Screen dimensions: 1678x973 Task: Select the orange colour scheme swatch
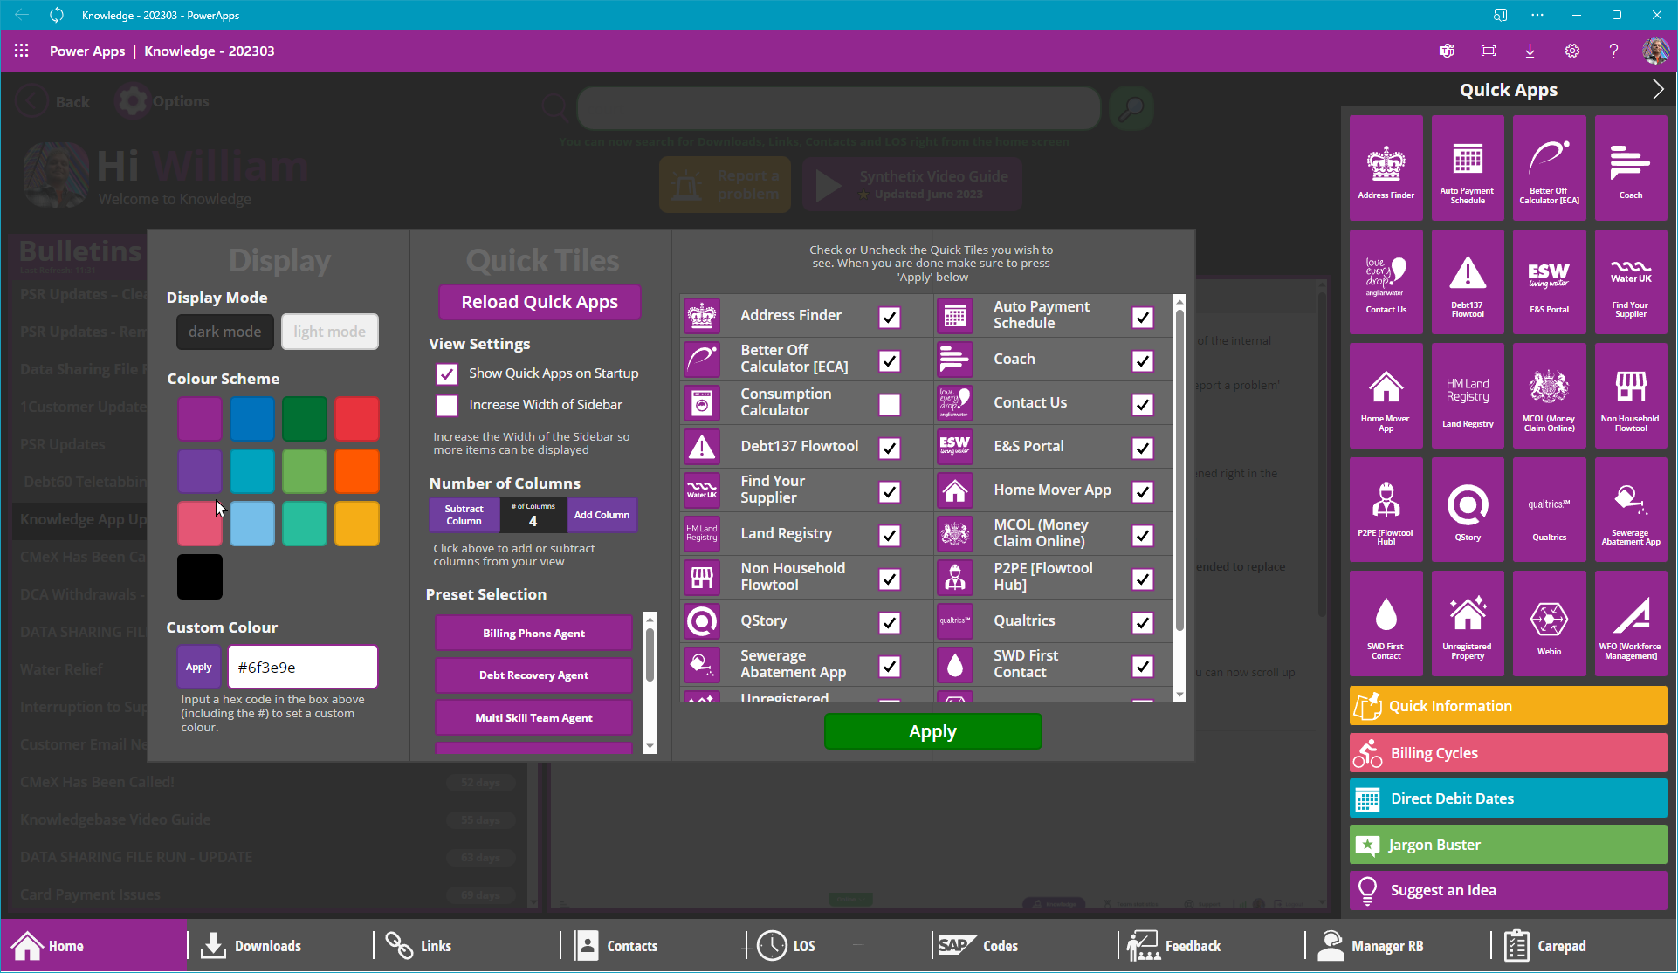point(357,470)
